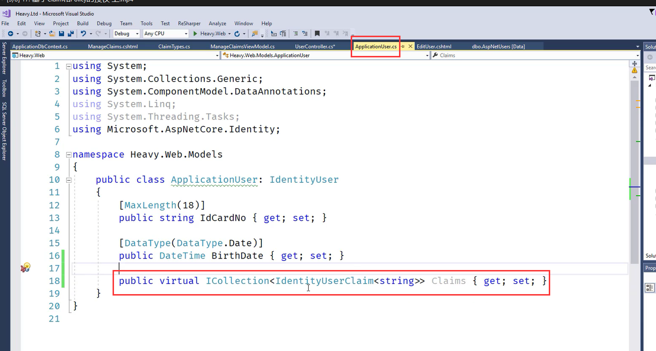Open the SQL Server Object Explorer side tab
The height and width of the screenshot is (351, 656).
coord(4,131)
